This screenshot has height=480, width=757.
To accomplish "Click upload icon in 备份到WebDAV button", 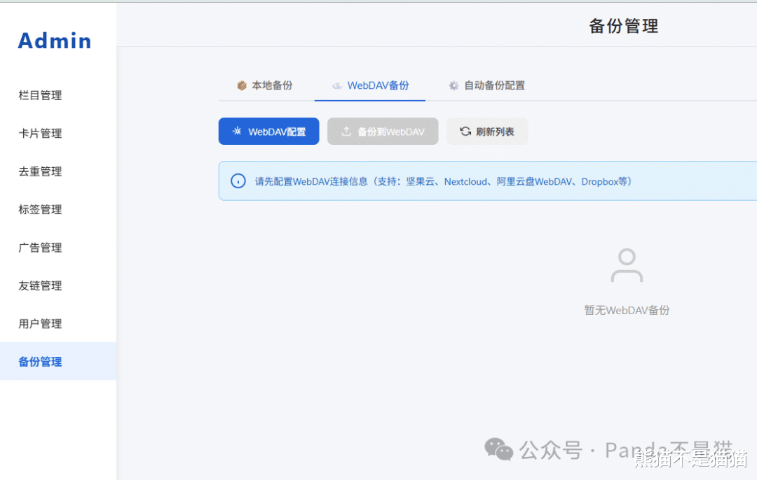I will coord(346,131).
